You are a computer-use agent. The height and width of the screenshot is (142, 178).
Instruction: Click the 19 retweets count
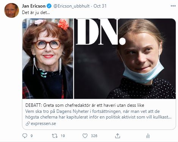tap(62, 136)
